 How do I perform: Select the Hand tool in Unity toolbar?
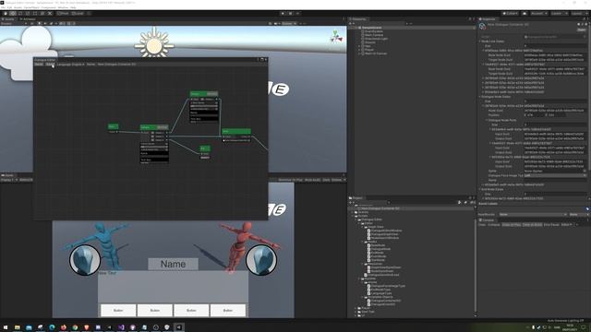(x=6, y=13)
